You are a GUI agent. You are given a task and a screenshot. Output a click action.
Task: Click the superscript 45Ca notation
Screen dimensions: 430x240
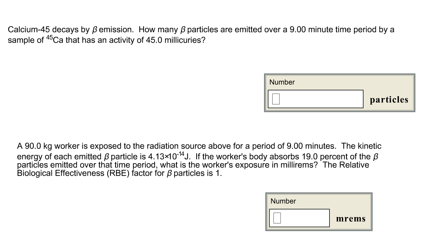[x=54, y=39]
